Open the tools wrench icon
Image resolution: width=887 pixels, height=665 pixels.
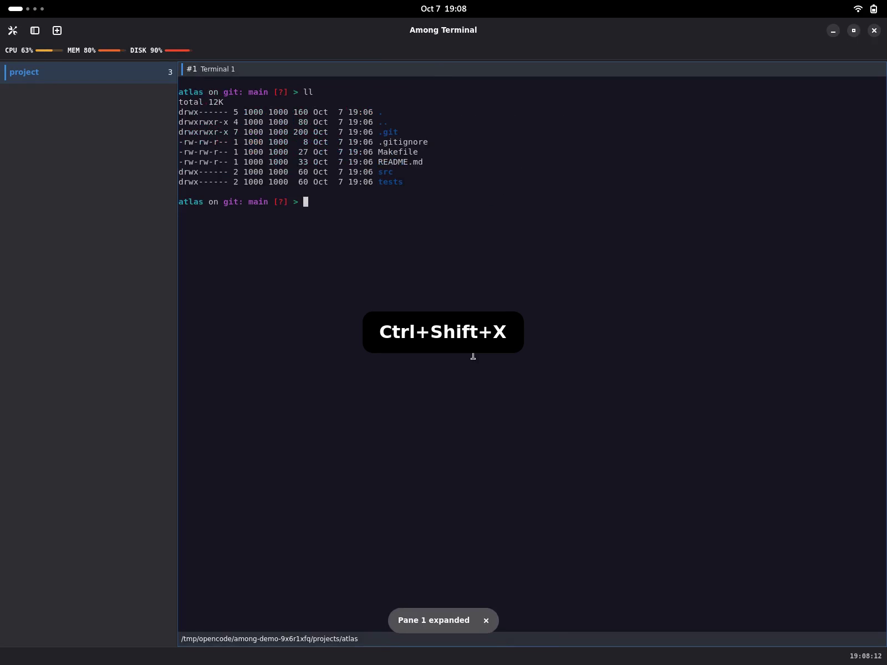tap(13, 30)
